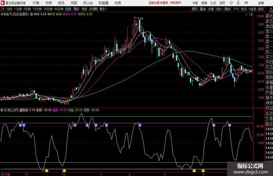Open the 市场 menu
Image resolution: width=273 pixels, height=176 pixels.
(x=49, y=3)
